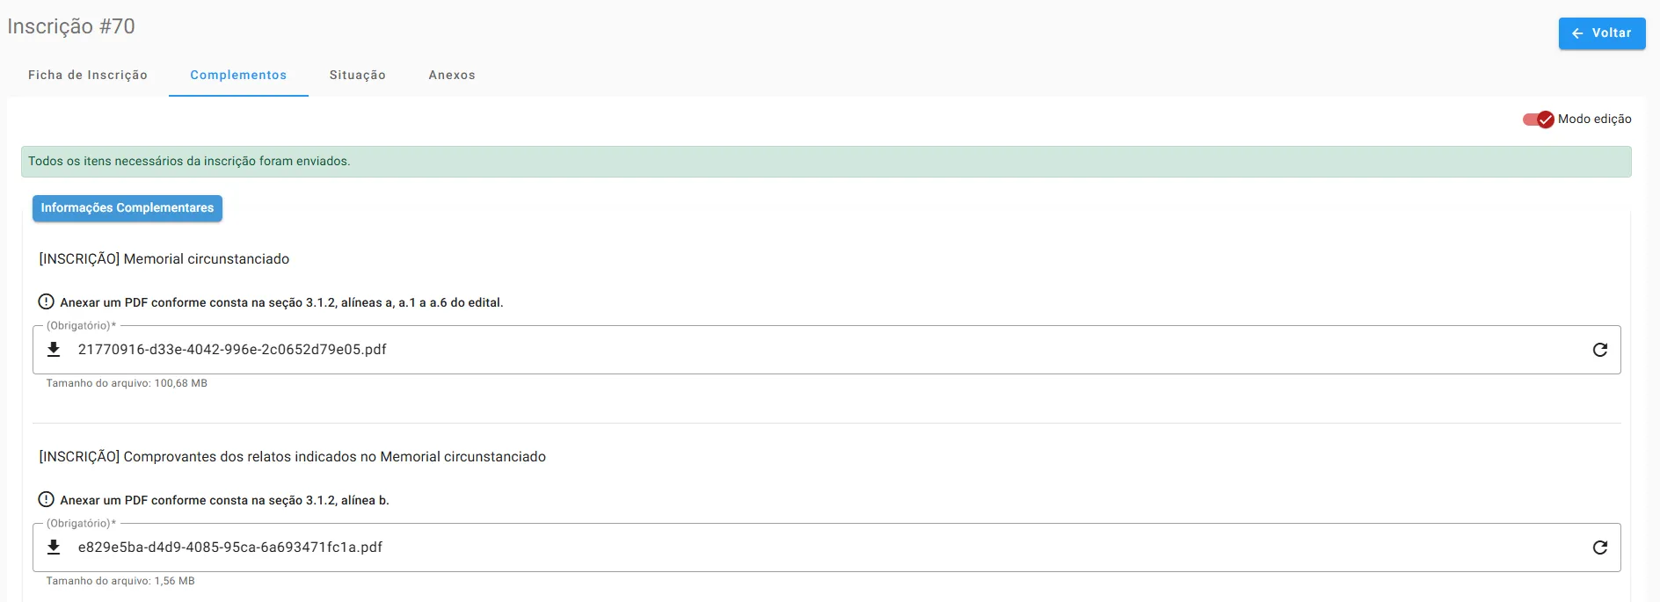Viewport: 1660px width, 602px height.
Task: Click replace icon for Memorial circunstanciado file
Action: 1600,350
